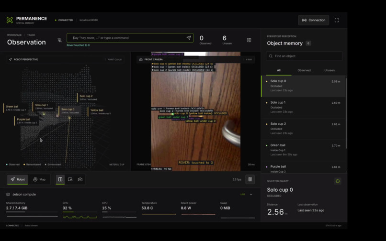Click Purple ball label in point cloud
This screenshot has height=241, width=386.
(x=26, y=121)
